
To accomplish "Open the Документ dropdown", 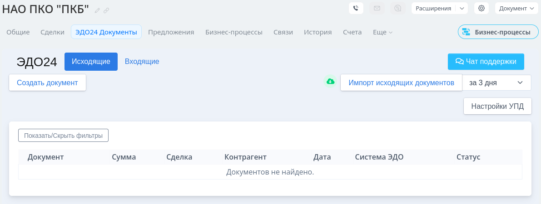I will (x=516, y=8).
